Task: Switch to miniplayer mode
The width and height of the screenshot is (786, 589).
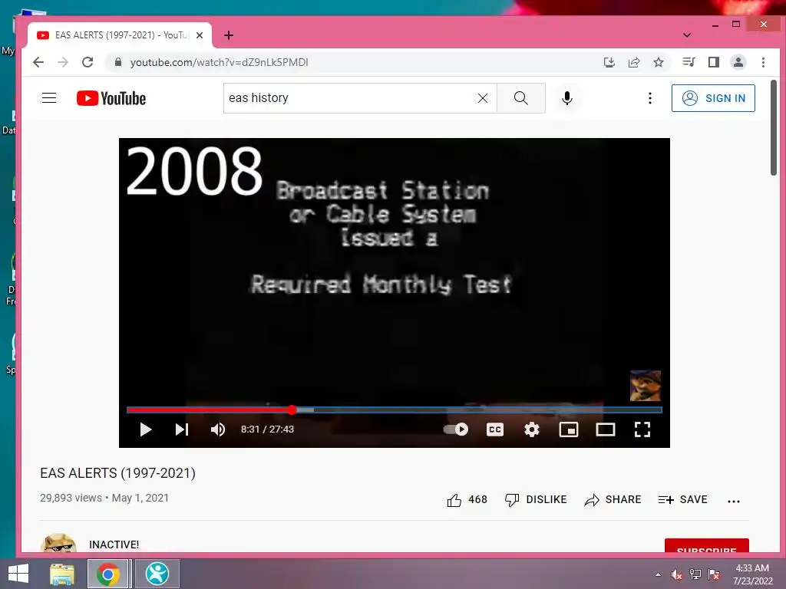Action: coord(569,429)
